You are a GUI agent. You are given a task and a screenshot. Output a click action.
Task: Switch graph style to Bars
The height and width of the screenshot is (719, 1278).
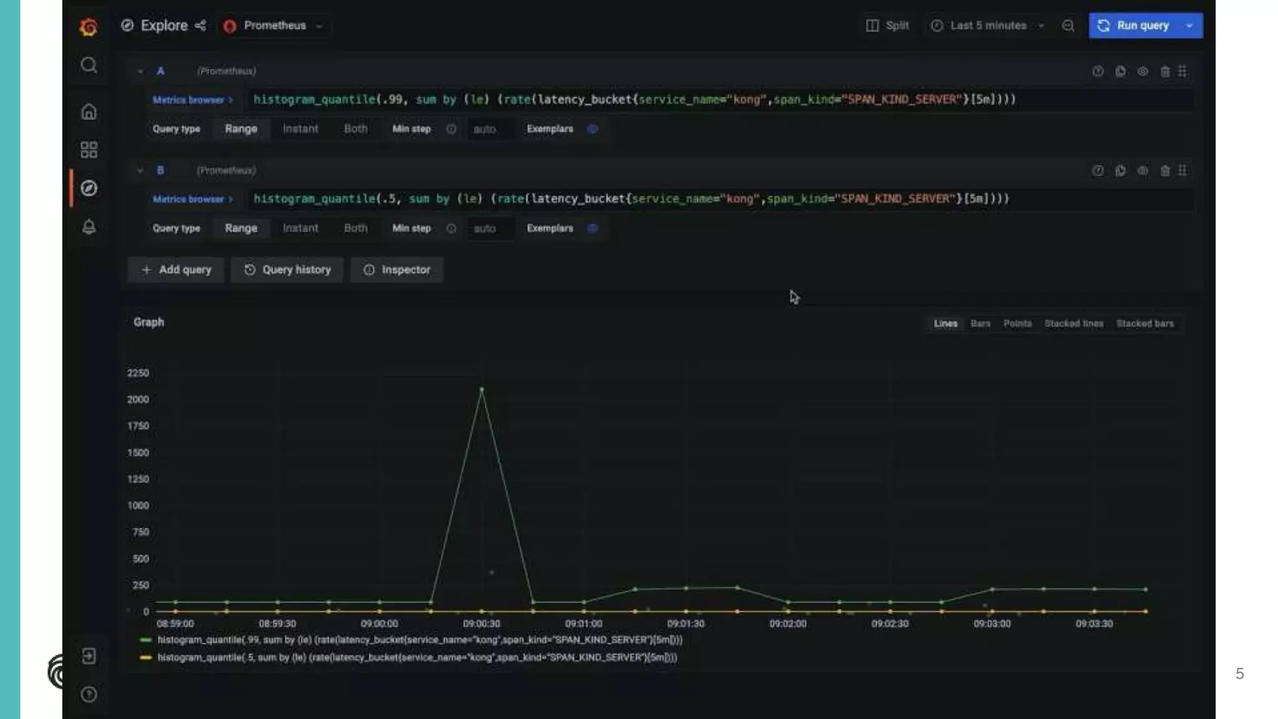click(x=980, y=323)
